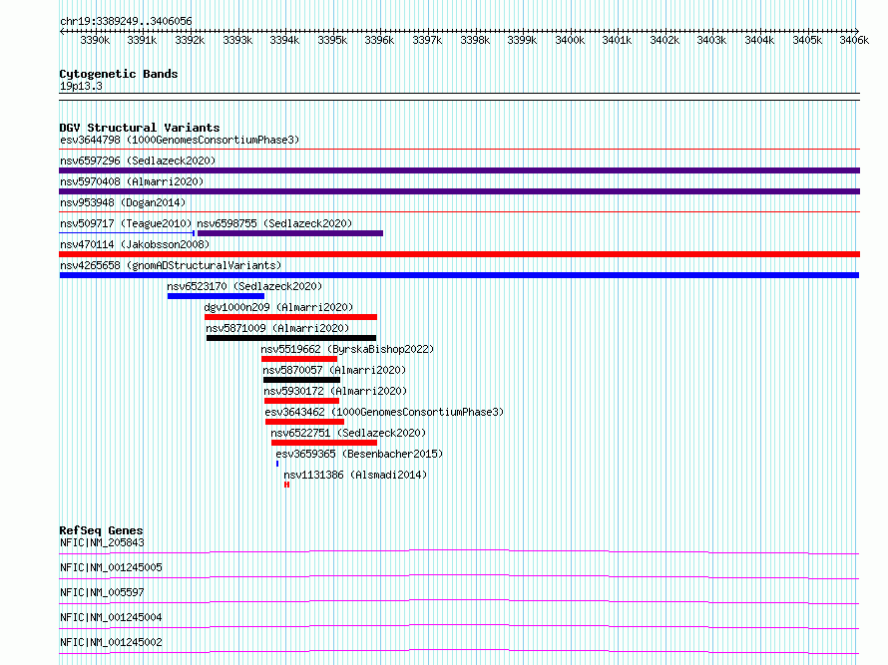Click the black bar of nsv5870057
Image resolution: width=888 pixels, height=665 pixels.
pyautogui.click(x=301, y=380)
